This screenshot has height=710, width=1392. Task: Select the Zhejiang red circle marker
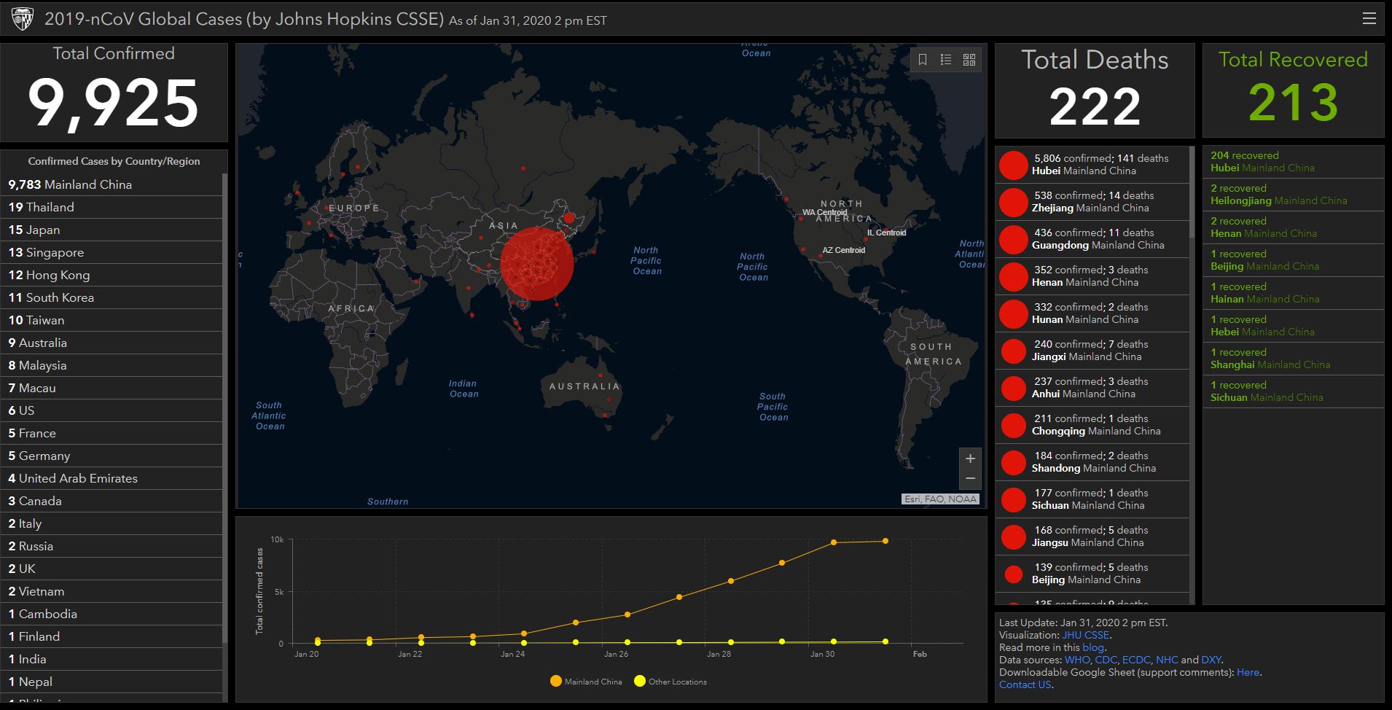[x=1013, y=202]
